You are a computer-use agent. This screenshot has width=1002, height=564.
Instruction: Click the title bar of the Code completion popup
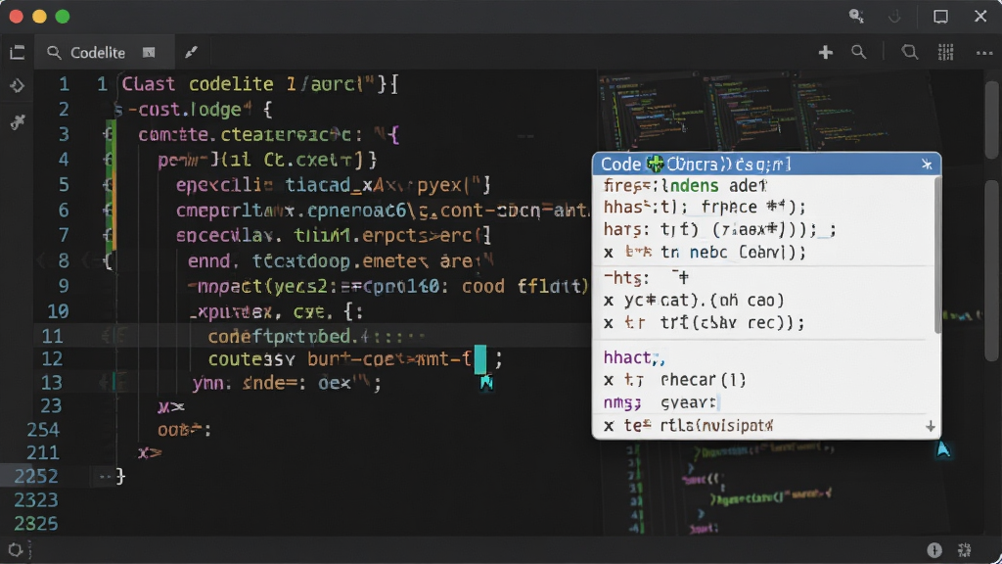(x=766, y=164)
